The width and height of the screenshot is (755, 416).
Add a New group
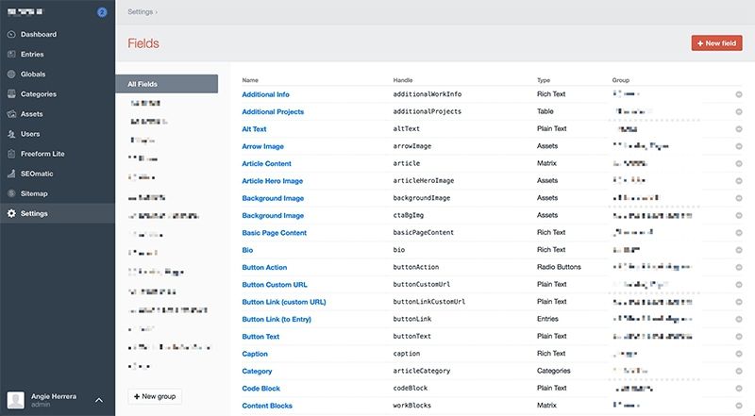[x=156, y=396]
